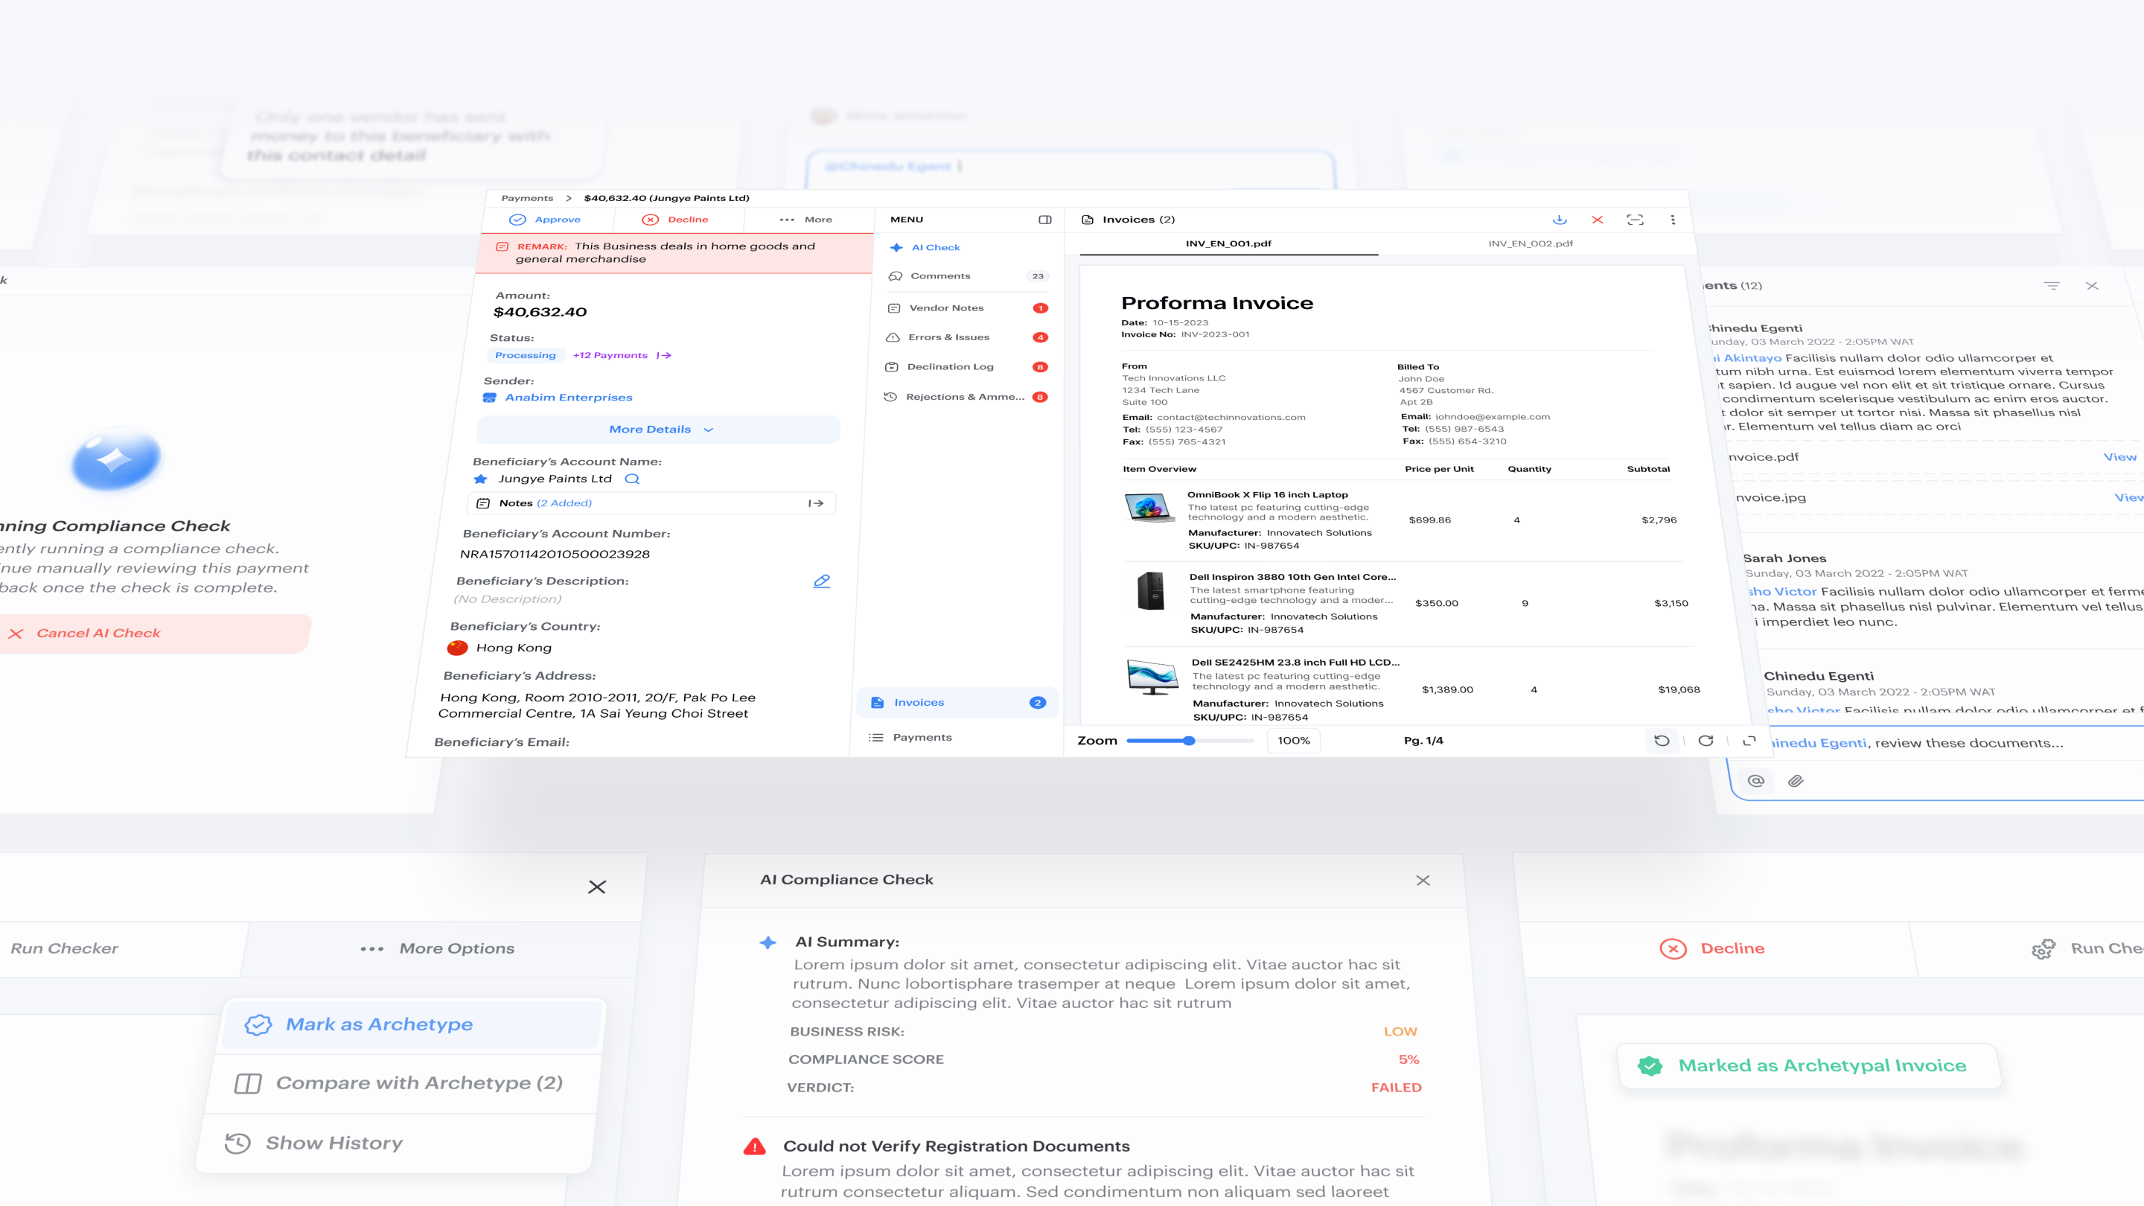The width and height of the screenshot is (2144, 1206).
Task: Click the OmniBook X Flip laptop thumbnail
Action: pyautogui.click(x=1150, y=507)
